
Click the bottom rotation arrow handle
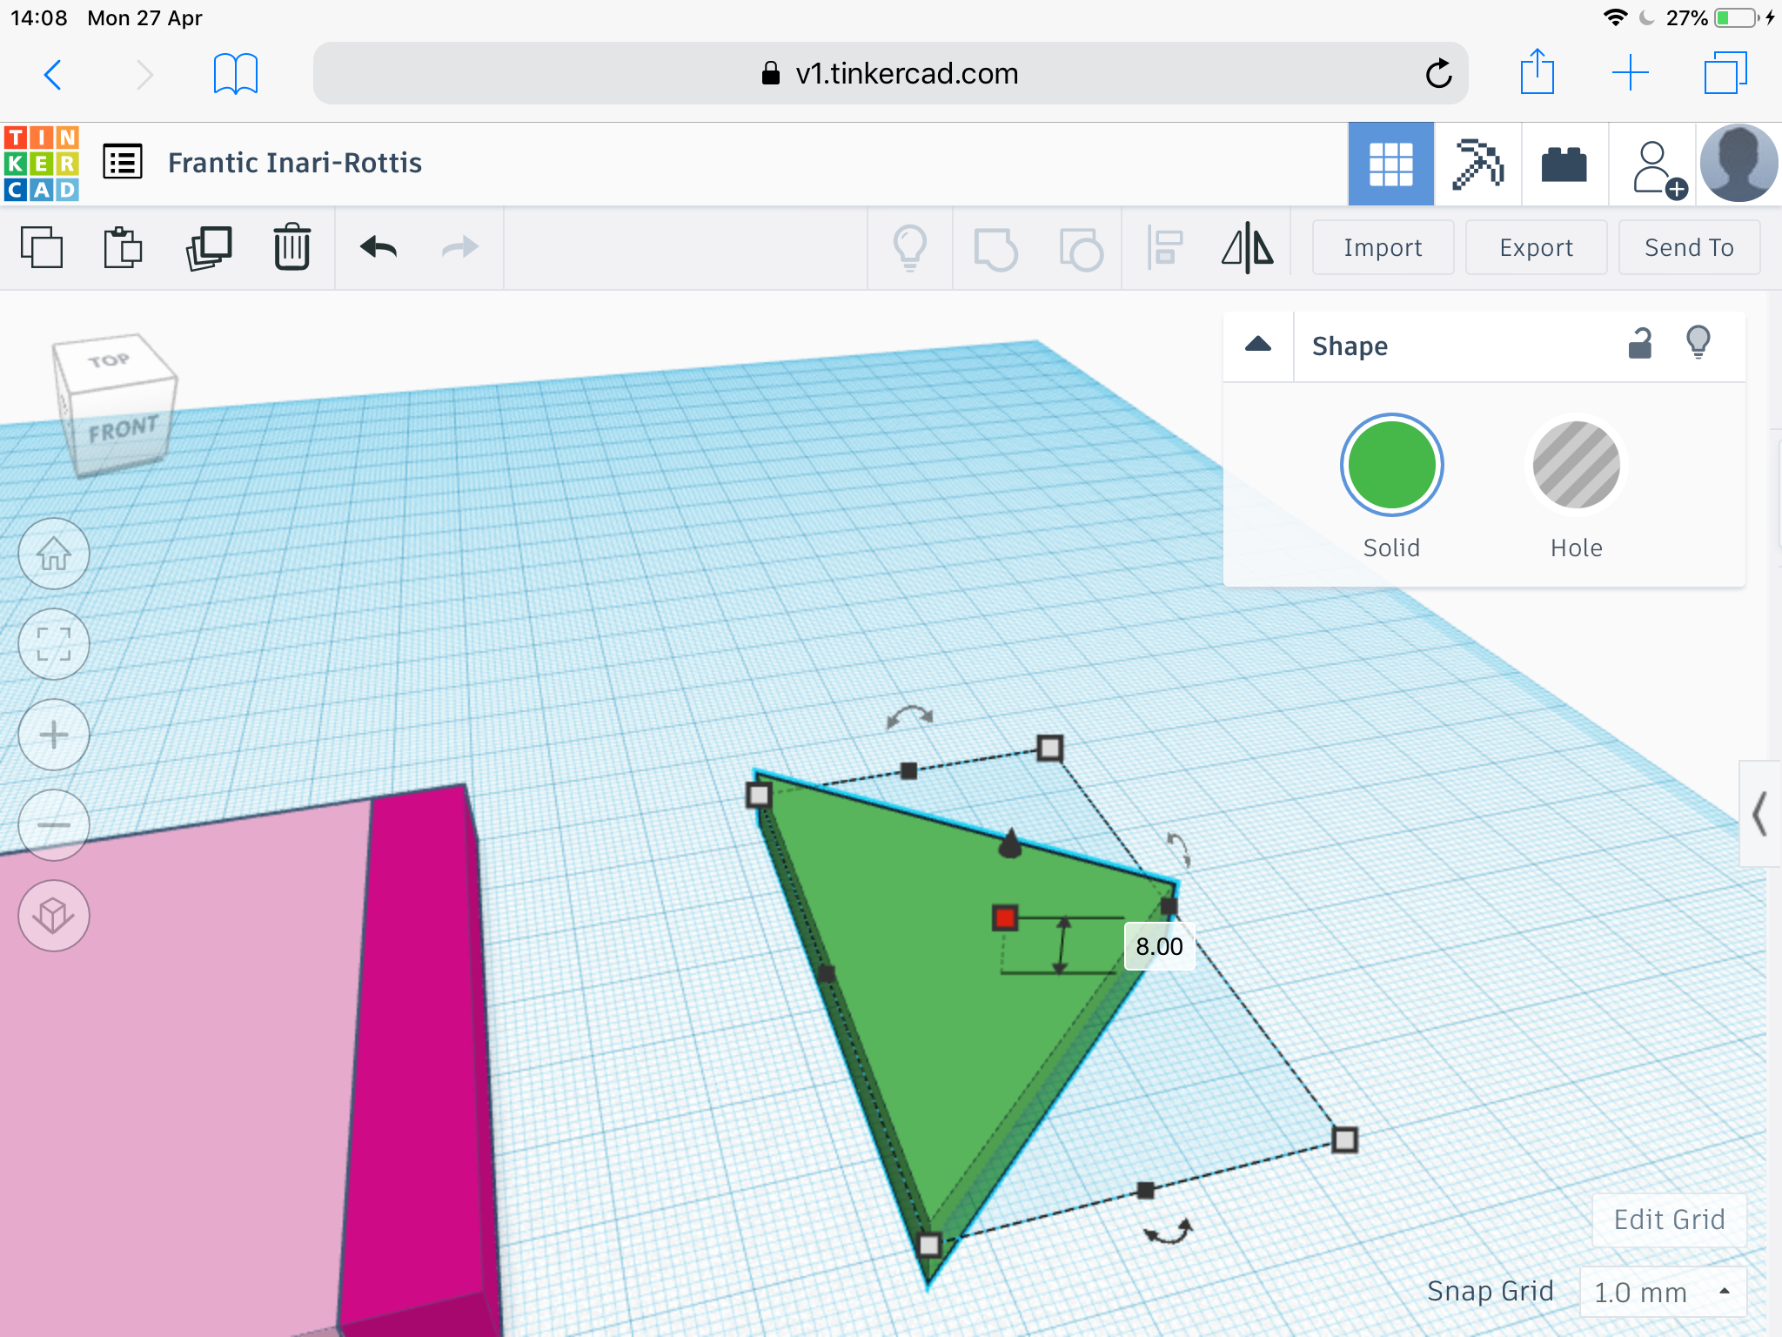1168,1233
